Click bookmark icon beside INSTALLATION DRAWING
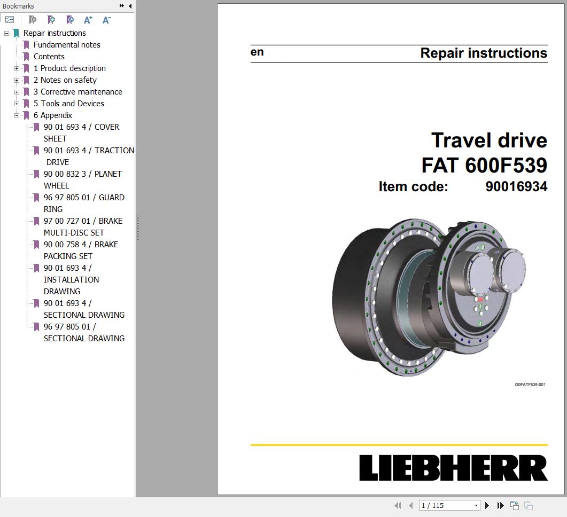Image resolution: width=567 pixels, height=517 pixels. (36, 268)
